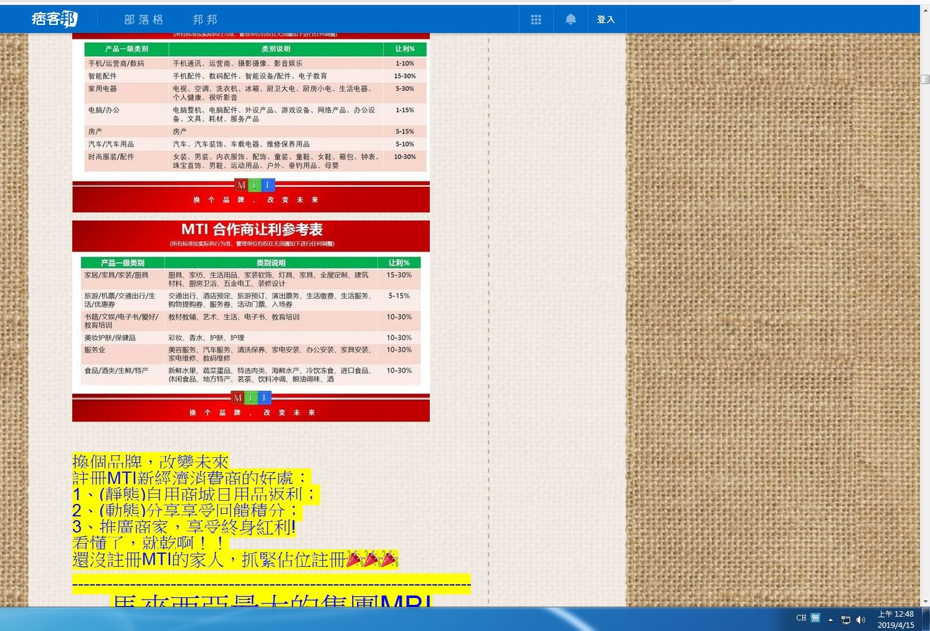Click the line "2、(動態)分享享受回饋積分；"
The height and width of the screenshot is (631, 930).
point(187,510)
